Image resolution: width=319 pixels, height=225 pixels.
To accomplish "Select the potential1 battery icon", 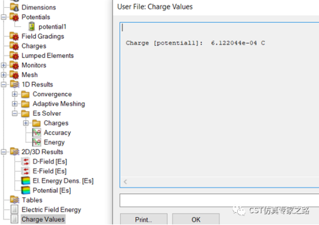I will [x=32, y=26].
